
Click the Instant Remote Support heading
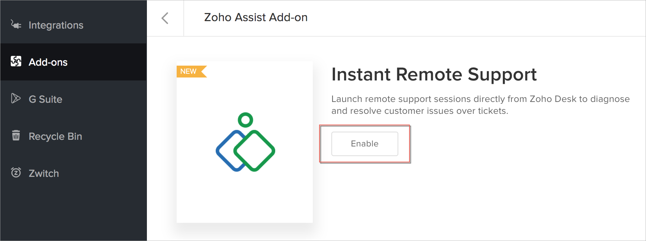434,75
